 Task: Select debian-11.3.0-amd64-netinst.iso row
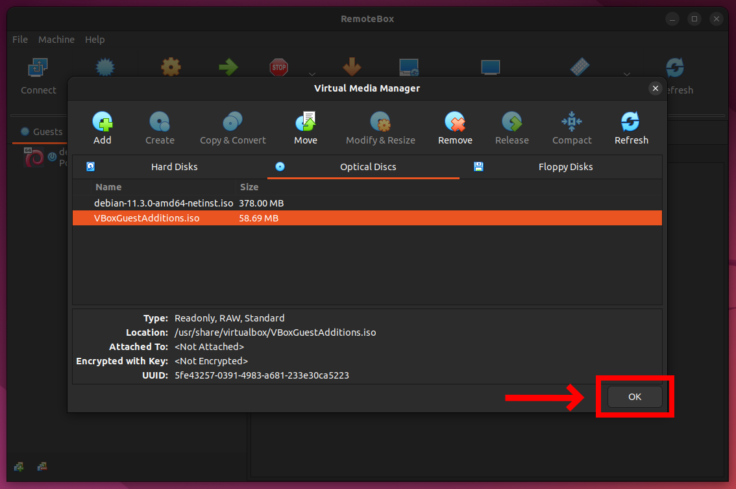click(367, 203)
